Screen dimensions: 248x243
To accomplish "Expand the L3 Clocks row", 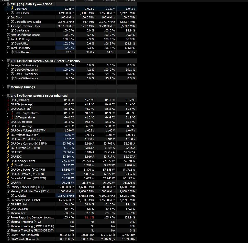I will [7, 195].
